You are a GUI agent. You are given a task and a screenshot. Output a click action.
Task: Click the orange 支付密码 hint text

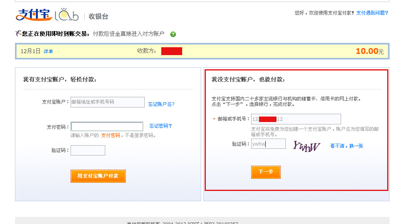pos(110,135)
